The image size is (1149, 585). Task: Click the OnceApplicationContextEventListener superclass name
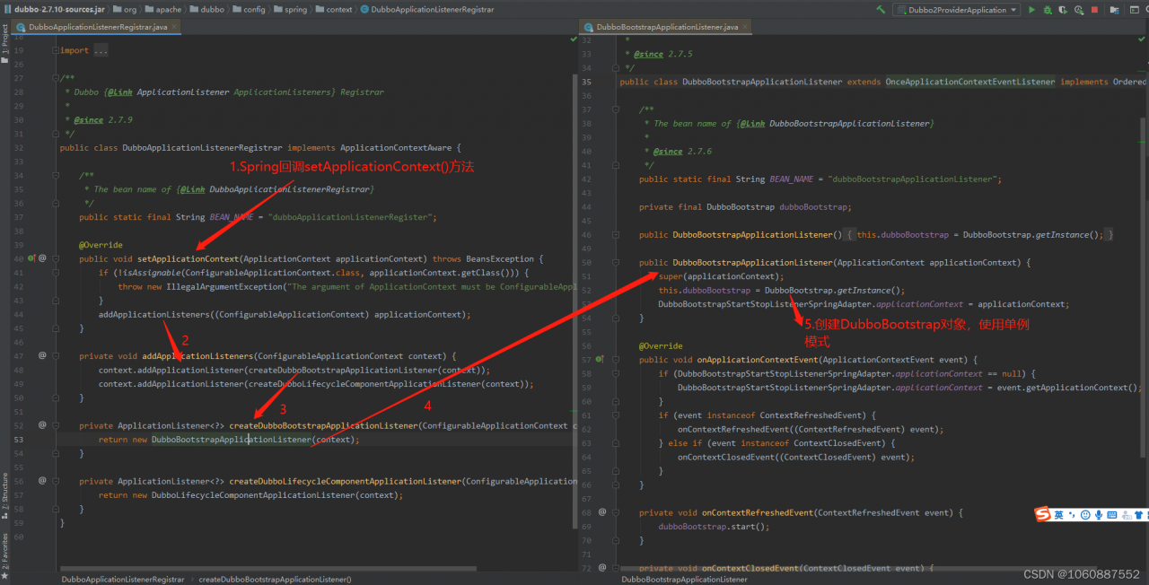[x=970, y=82]
